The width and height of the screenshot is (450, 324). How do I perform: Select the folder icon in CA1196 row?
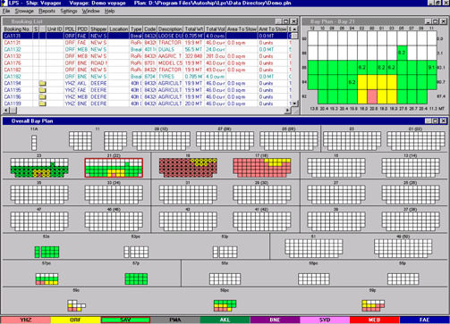43,97
